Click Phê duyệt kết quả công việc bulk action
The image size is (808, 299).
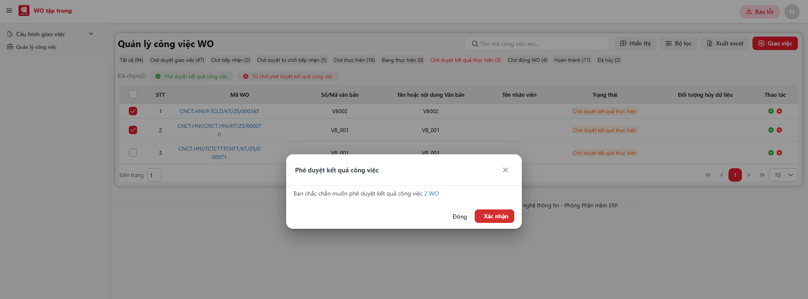tap(191, 77)
